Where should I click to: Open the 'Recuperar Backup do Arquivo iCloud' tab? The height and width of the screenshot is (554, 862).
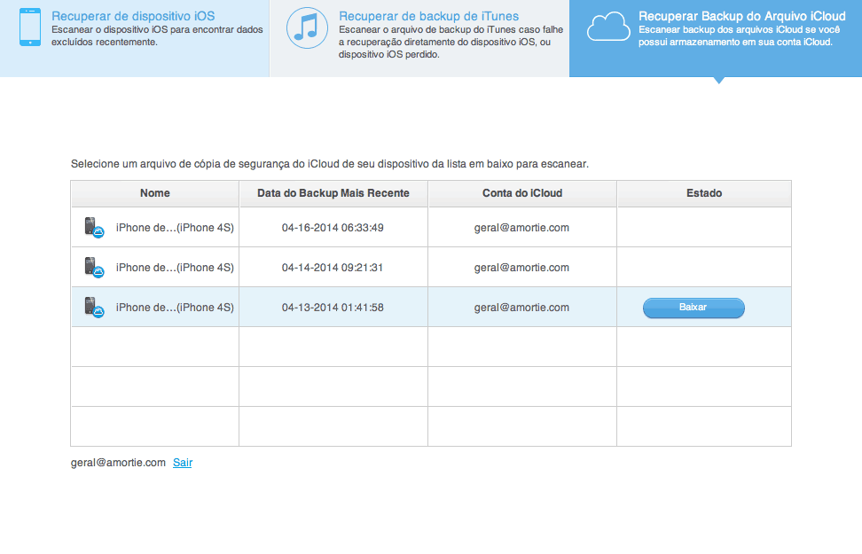pyautogui.click(x=716, y=38)
